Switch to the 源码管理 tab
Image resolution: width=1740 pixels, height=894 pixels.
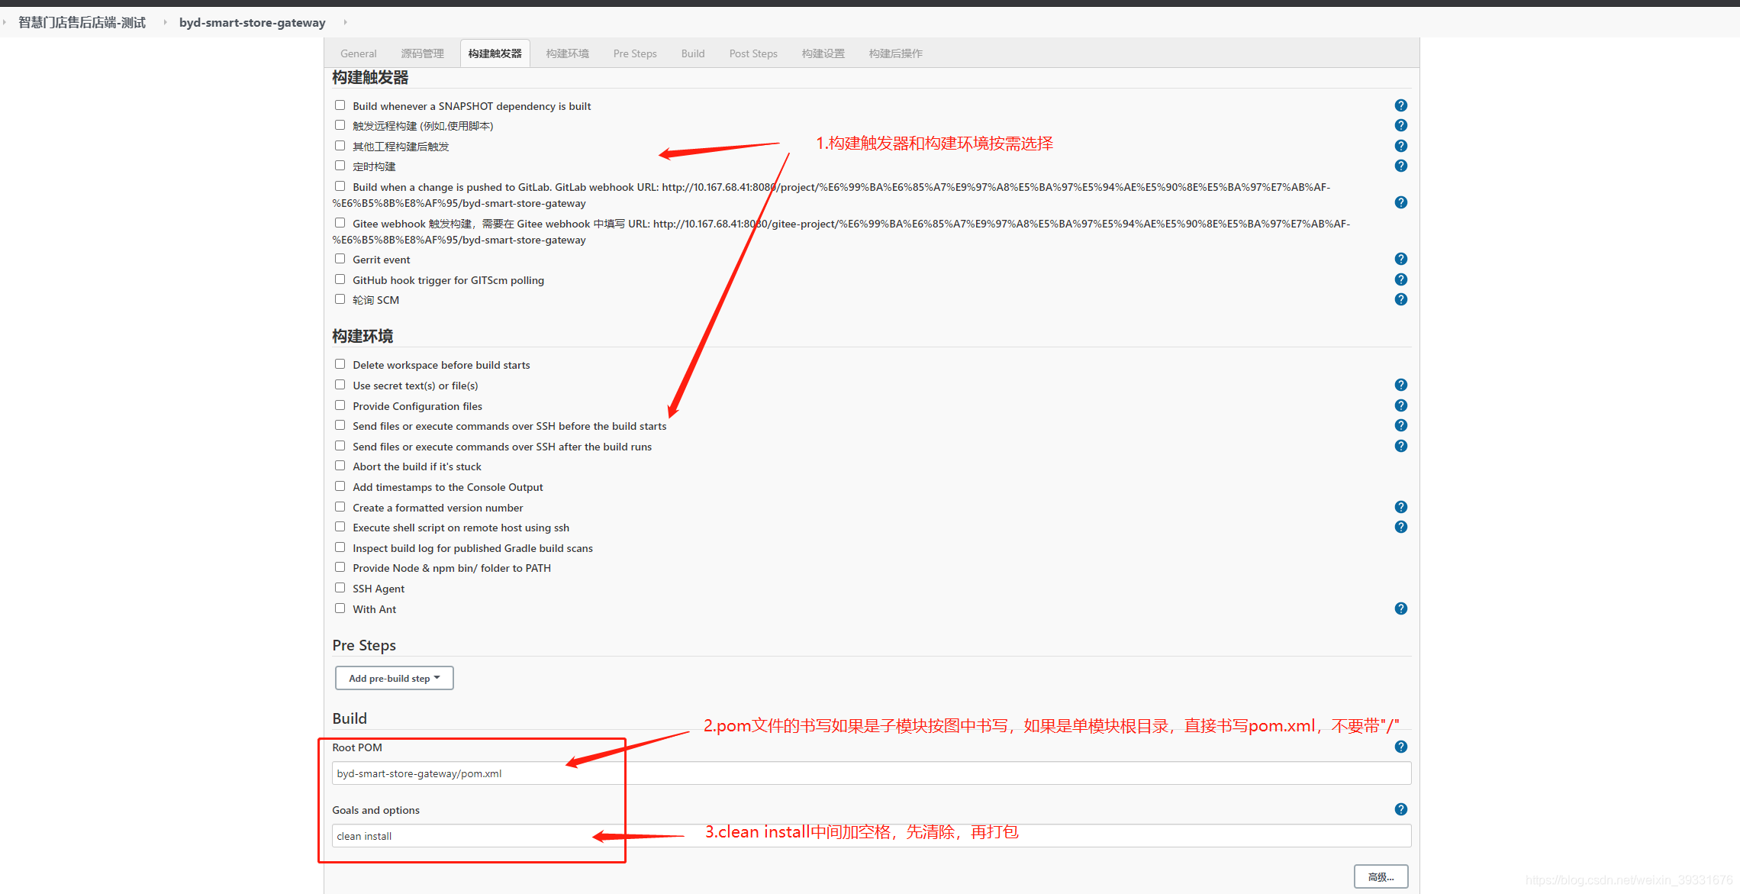click(x=422, y=53)
